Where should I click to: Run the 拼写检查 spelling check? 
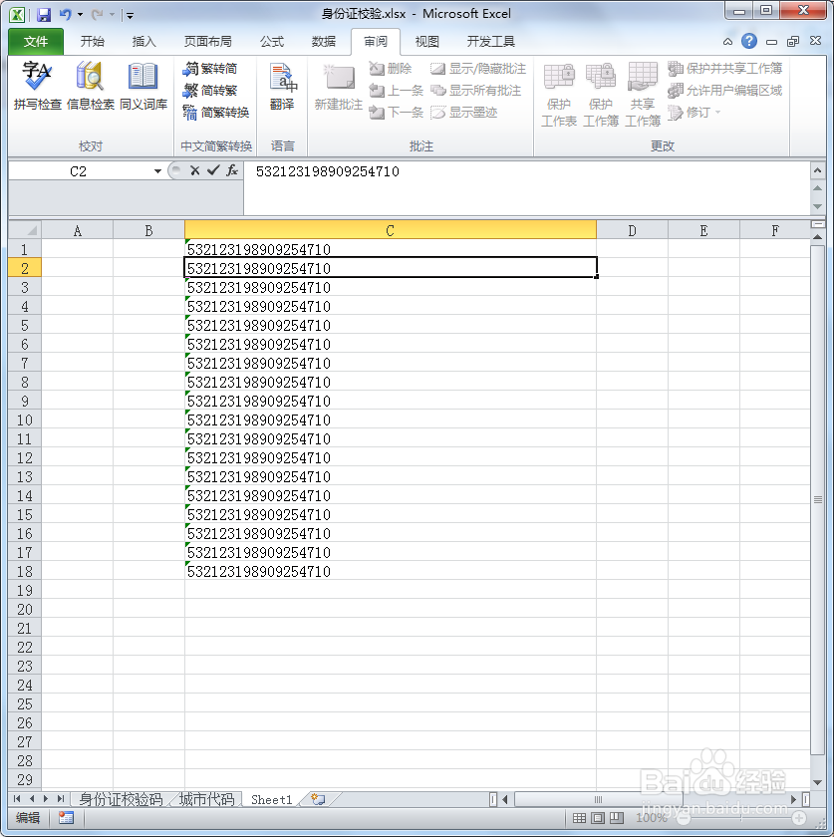tap(37, 86)
